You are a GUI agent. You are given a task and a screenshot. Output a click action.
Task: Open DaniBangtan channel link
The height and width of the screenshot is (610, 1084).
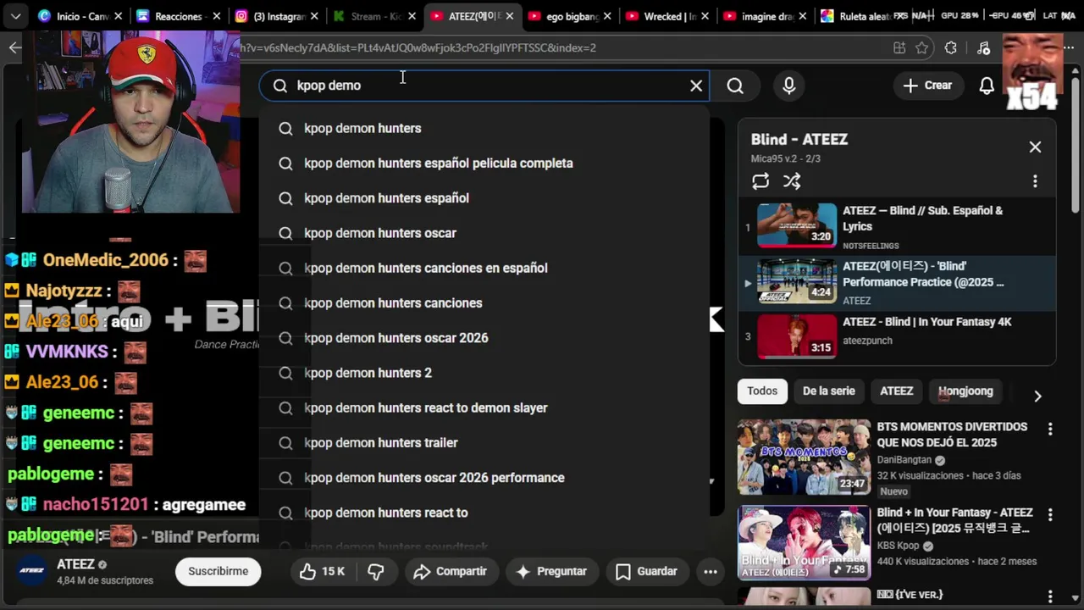pos(904,460)
